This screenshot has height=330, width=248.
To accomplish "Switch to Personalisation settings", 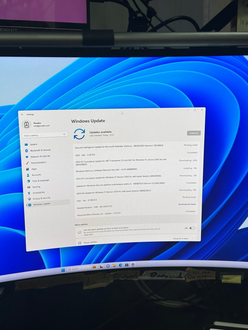I will [x=38, y=163].
